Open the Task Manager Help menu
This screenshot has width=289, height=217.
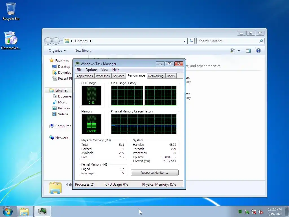[x=116, y=70]
